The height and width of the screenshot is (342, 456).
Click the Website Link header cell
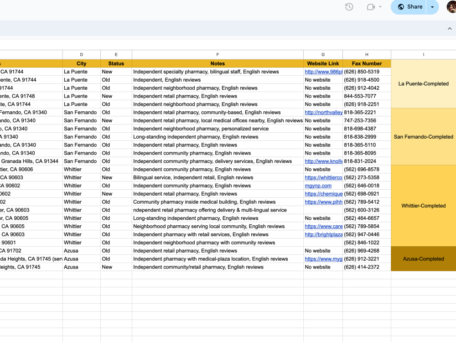[x=323, y=63]
